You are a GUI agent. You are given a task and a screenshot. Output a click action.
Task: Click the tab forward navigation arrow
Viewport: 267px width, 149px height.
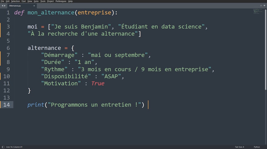pos(5,5)
